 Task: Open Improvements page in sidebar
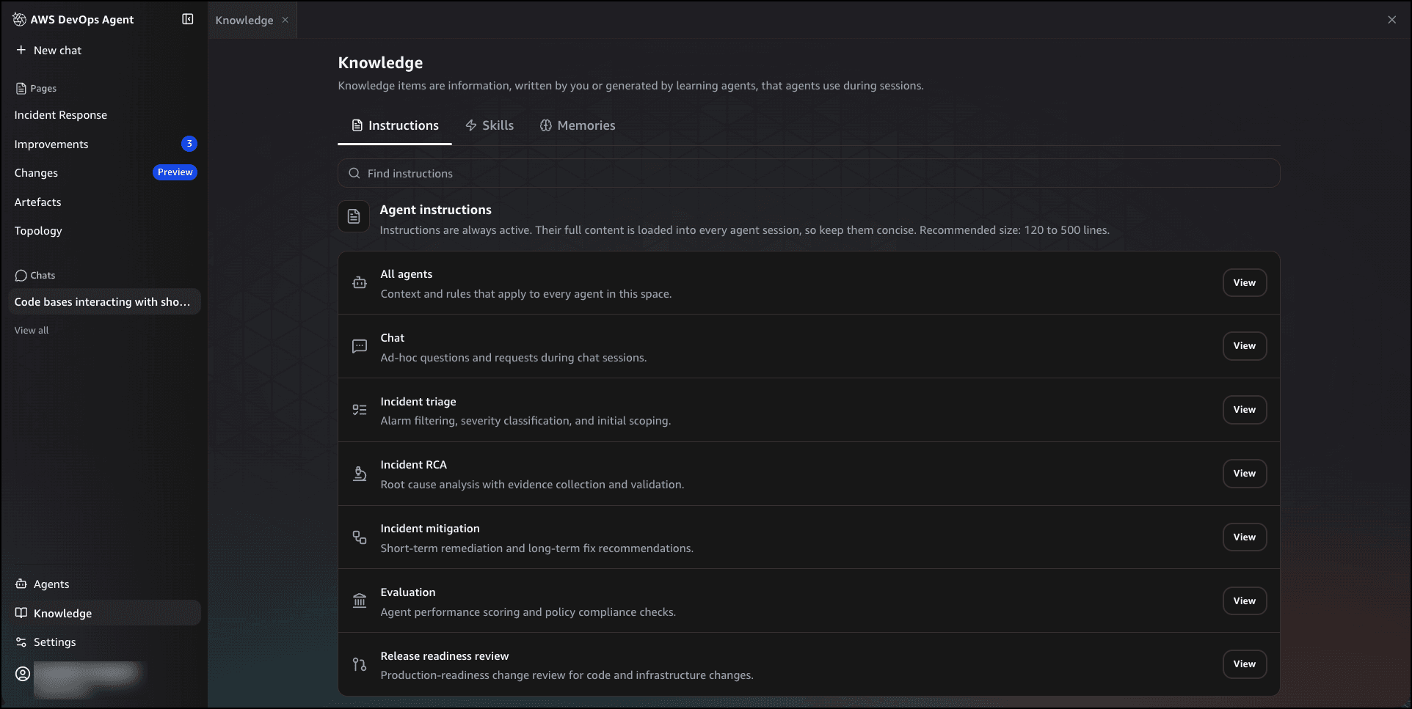point(51,144)
